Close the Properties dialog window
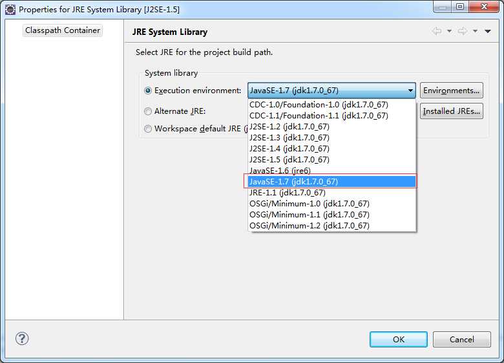Screen dimensions: 504x363 coord(484,7)
